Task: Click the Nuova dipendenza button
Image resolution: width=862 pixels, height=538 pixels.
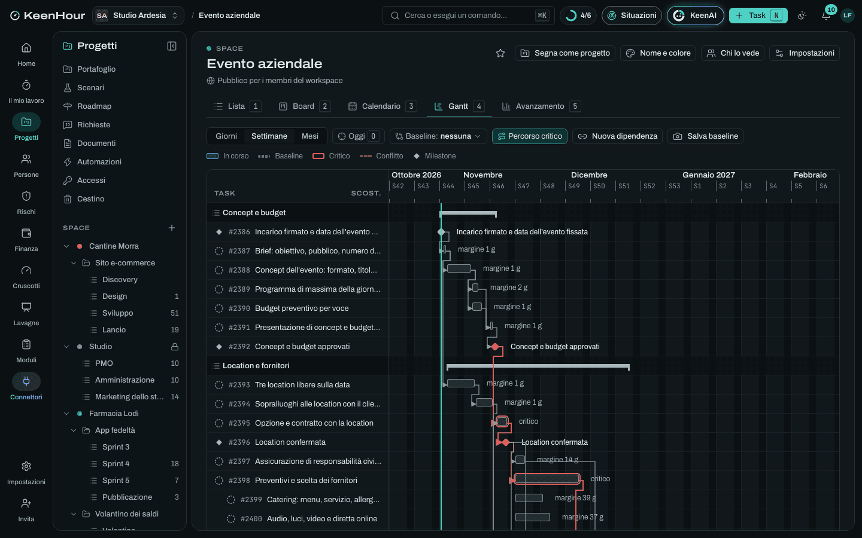Action: tap(618, 136)
